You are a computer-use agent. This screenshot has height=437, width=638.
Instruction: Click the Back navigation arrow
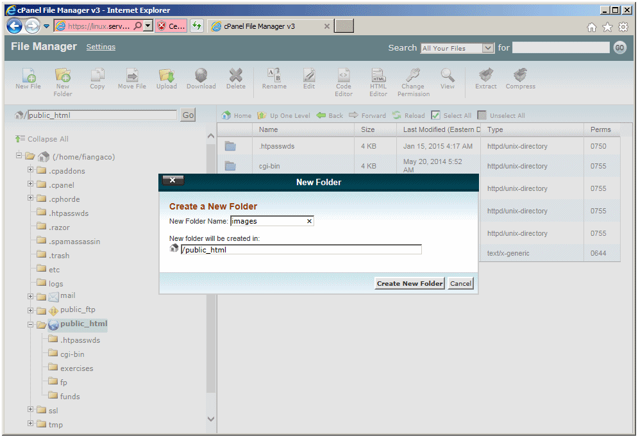click(330, 115)
